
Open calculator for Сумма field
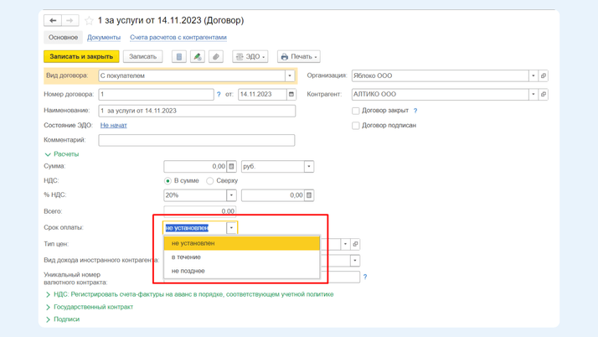(232, 167)
